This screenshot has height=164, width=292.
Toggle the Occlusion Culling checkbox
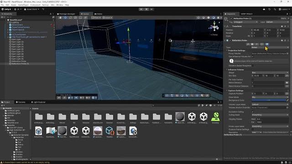click(253, 112)
